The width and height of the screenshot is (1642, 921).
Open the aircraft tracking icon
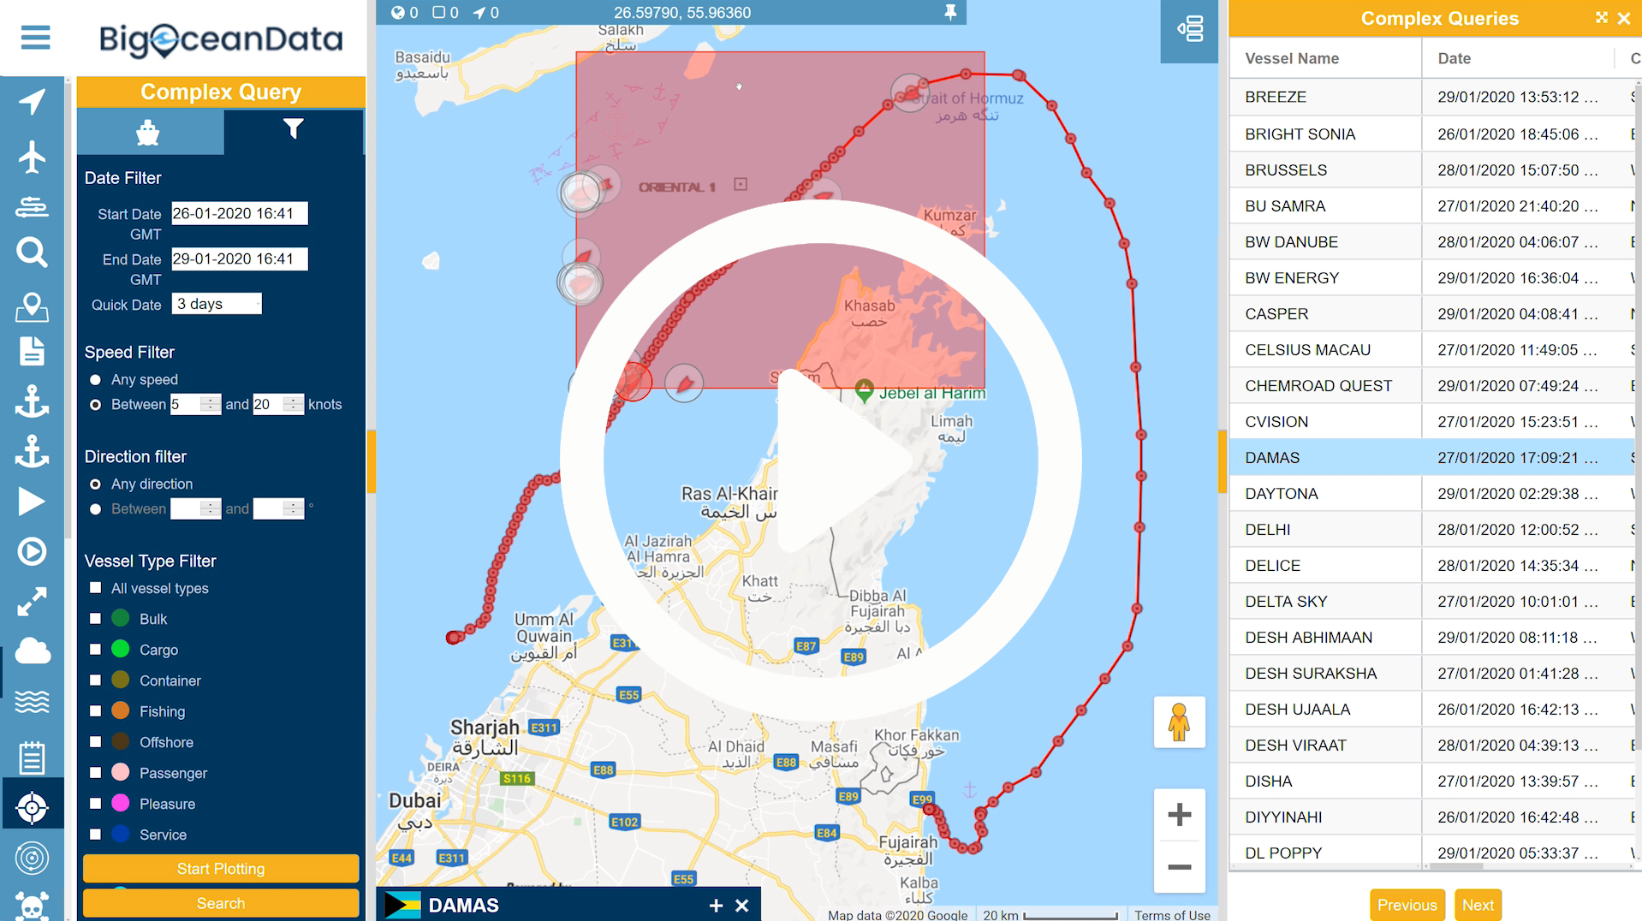pyautogui.click(x=32, y=157)
